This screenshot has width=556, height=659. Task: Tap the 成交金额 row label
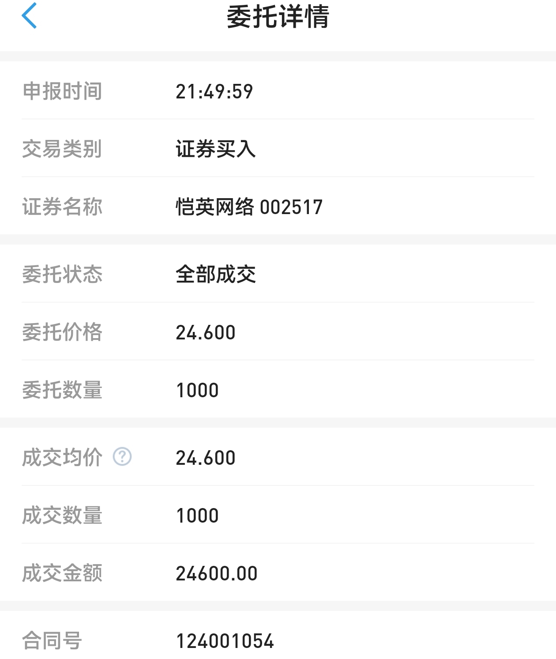[x=62, y=573]
